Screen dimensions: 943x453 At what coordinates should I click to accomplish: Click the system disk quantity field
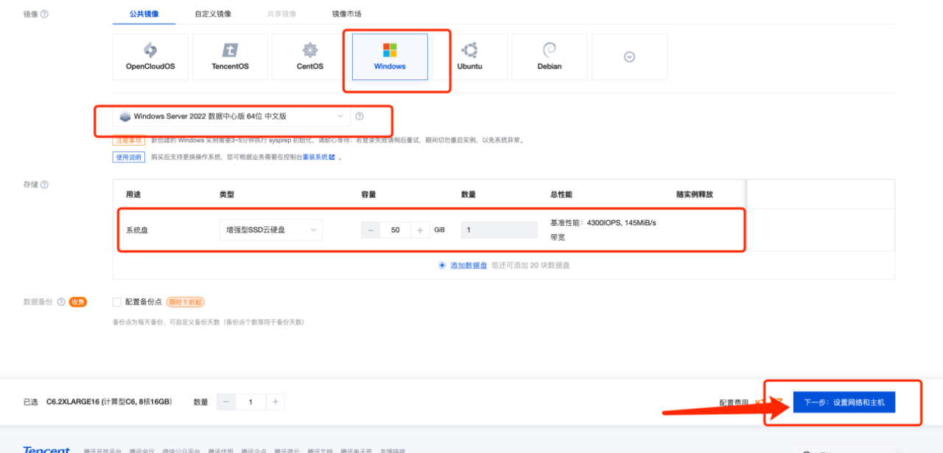tap(499, 230)
